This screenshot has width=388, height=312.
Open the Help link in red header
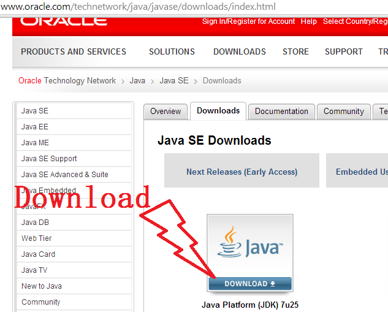(308, 21)
